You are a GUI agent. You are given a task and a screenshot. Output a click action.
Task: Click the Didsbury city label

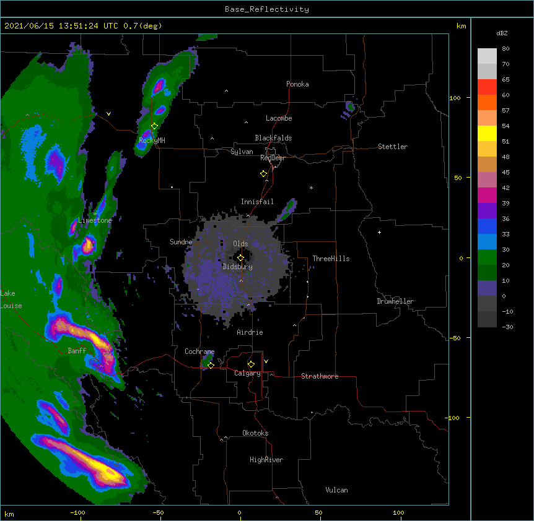click(237, 267)
